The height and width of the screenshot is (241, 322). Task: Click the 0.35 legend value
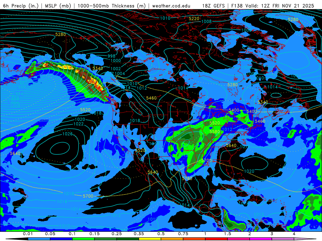click(139, 234)
